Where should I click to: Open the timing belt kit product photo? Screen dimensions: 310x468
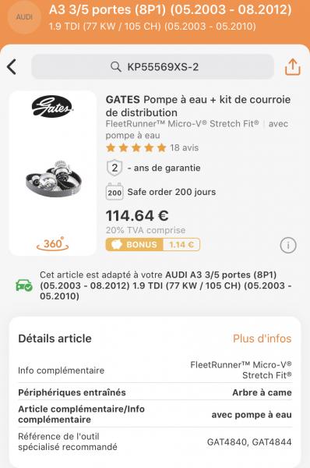pos(54,179)
